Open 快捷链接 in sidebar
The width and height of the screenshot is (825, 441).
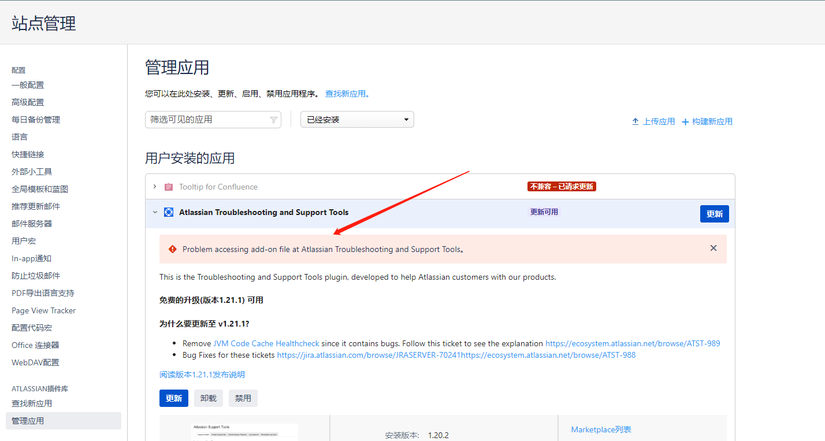tap(28, 154)
